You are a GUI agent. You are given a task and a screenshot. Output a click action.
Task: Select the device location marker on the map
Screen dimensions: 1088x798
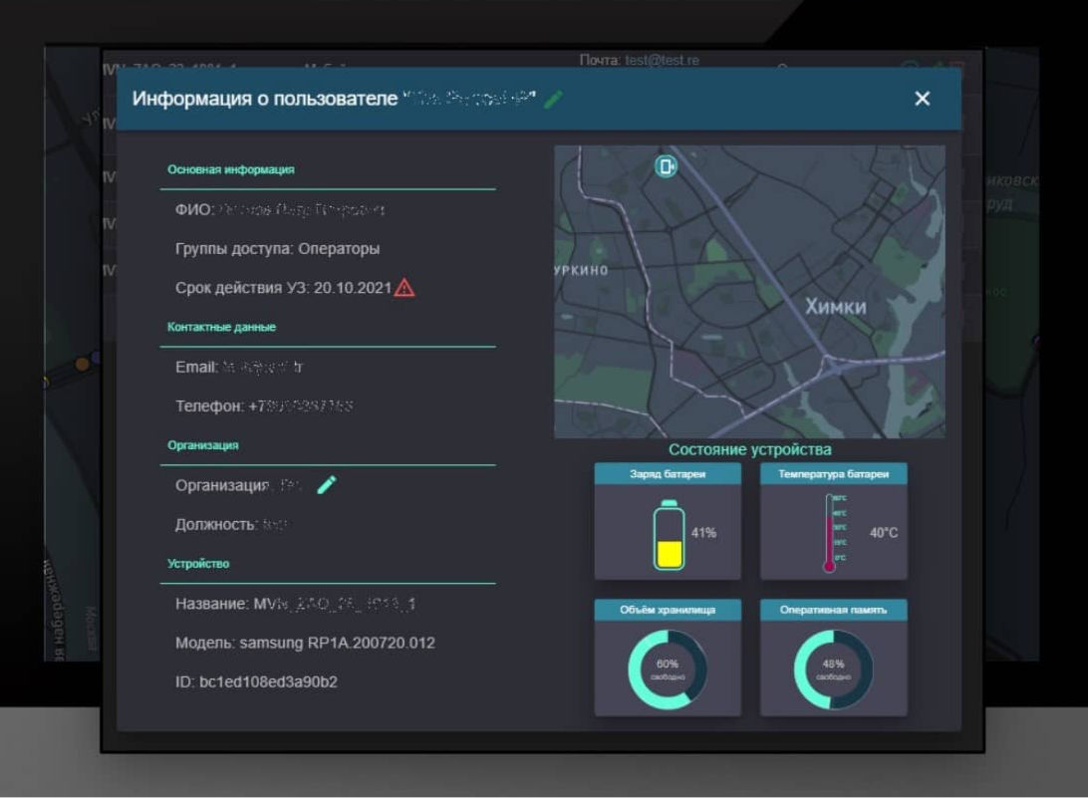(666, 166)
